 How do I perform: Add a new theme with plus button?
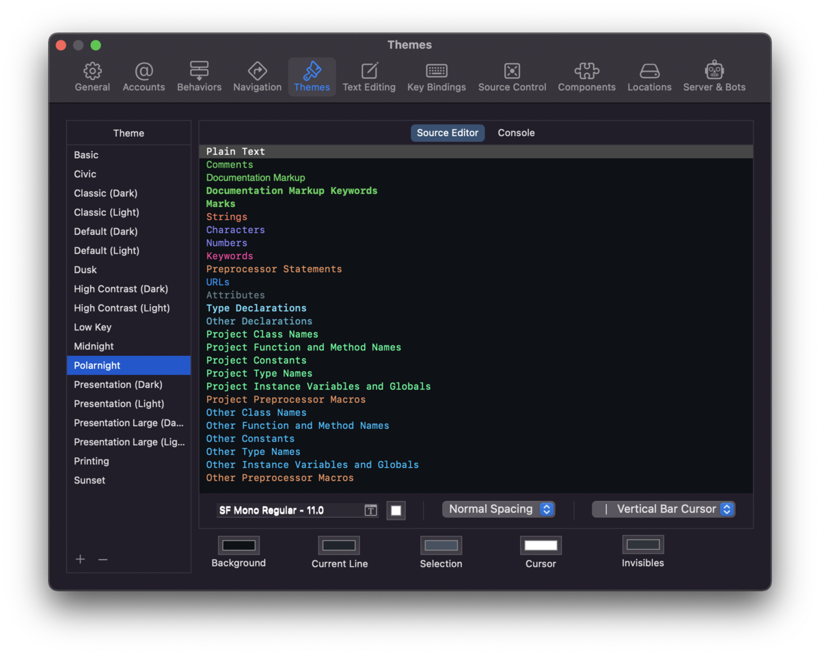point(80,559)
